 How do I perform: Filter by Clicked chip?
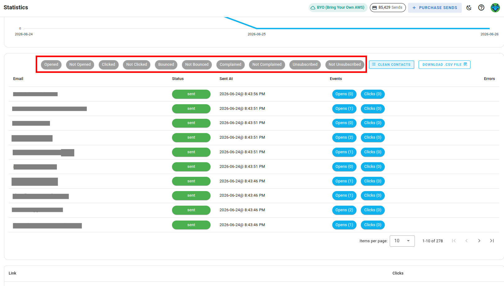tap(108, 65)
